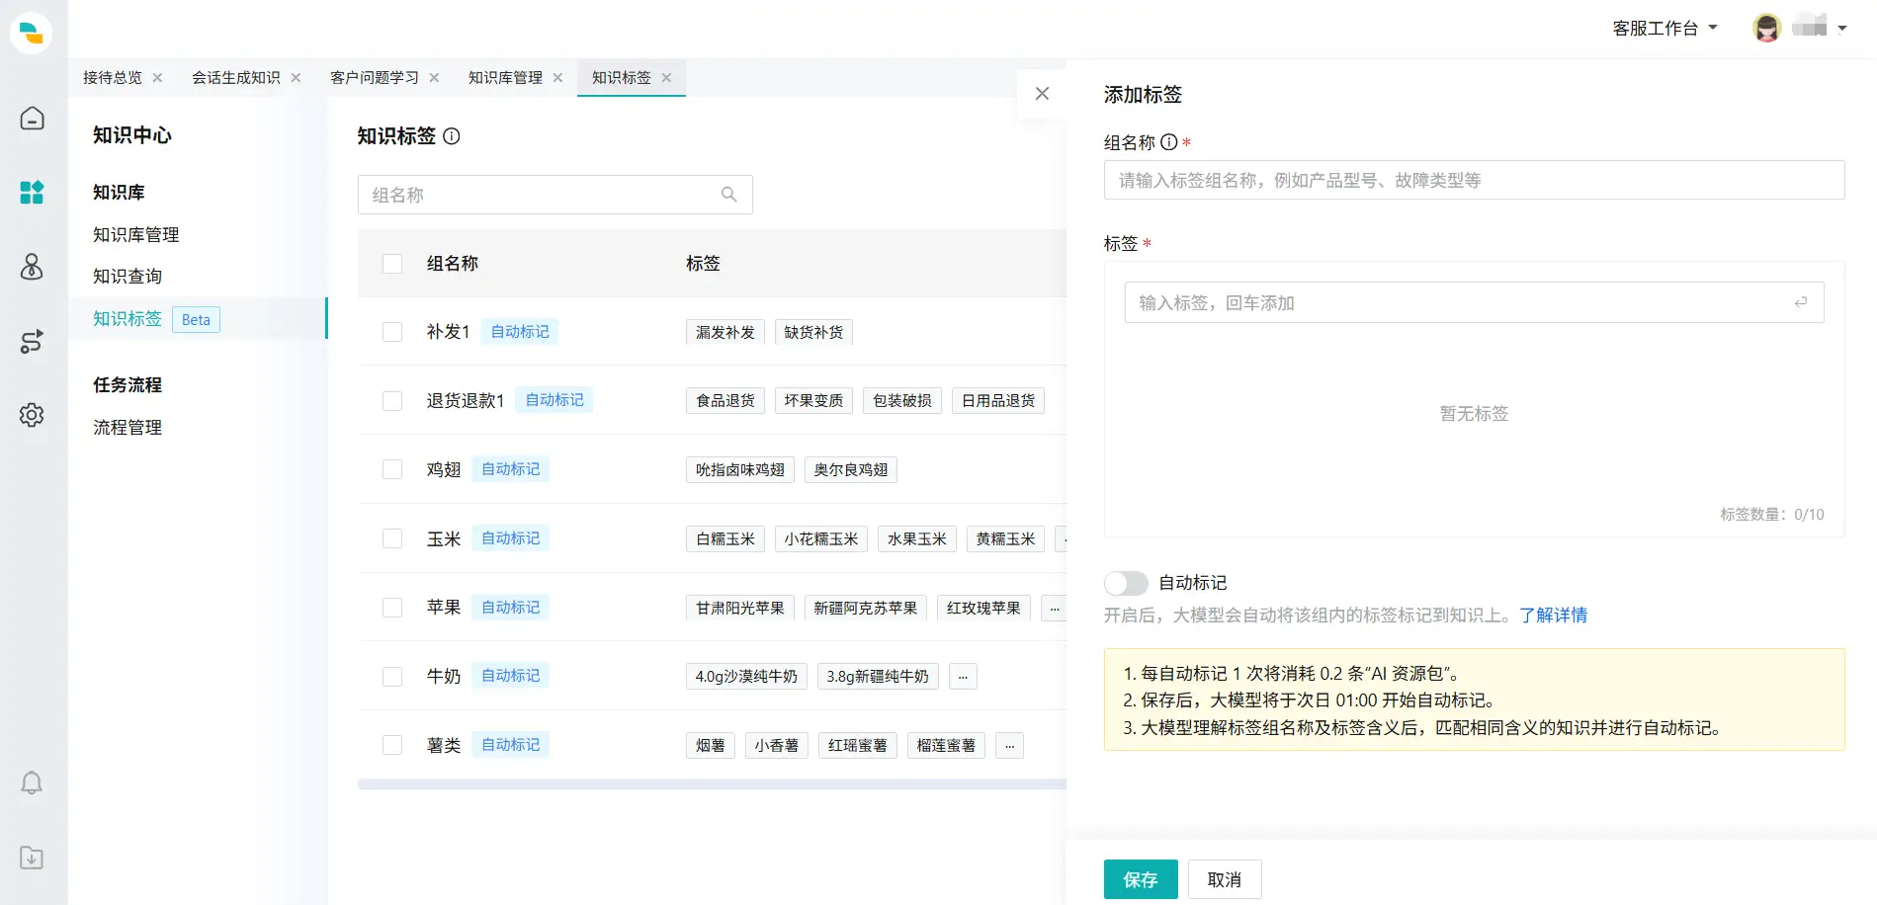Switch to 接待总览 tab
Screen dimensions: 1877x905
tap(113, 78)
